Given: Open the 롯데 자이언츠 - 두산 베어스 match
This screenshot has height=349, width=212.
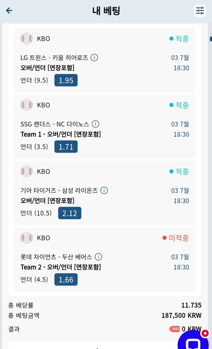Looking at the screenshot, I should [56, 257].
